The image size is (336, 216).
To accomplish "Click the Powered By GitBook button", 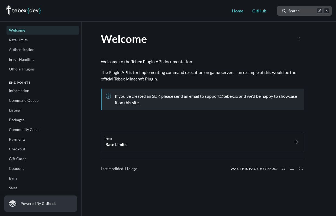I will 41,204.
